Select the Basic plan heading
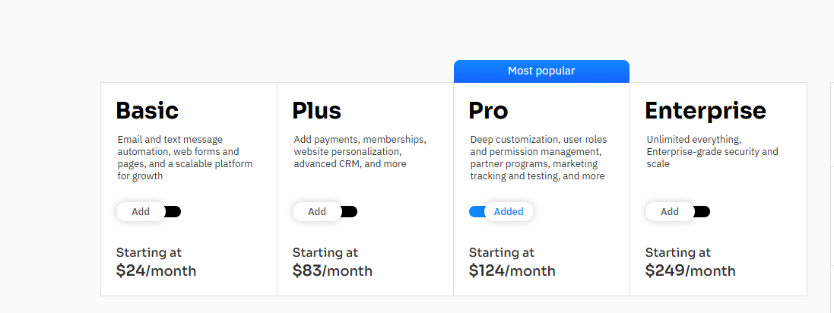 point(147,111)
